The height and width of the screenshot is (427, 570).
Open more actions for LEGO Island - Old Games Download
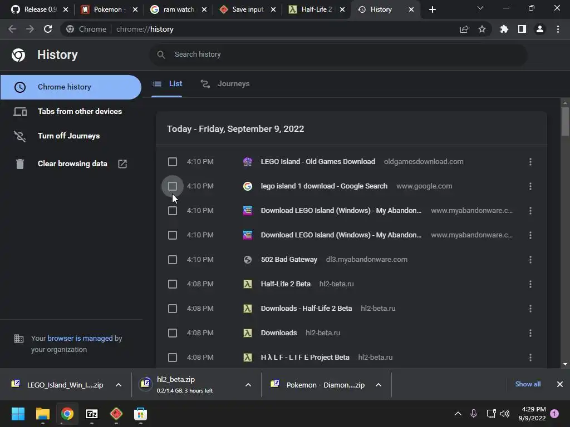(x=530, y=162)
